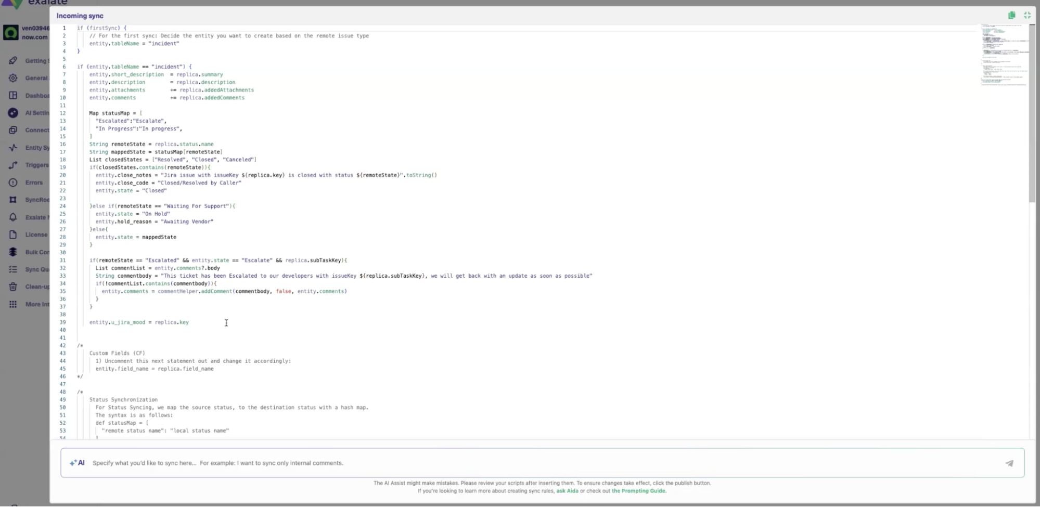Open Bulk Connect icon in sidebar
The width and height of the screenshot is (1040, 507).
[x=13, y=252]
